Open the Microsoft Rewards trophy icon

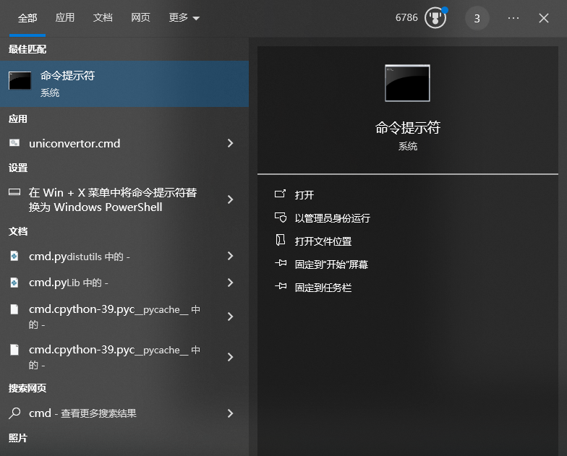[435, 17]
